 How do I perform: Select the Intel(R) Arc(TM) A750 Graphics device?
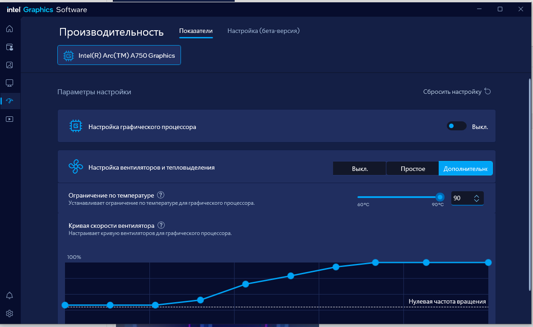click(119, 55)
